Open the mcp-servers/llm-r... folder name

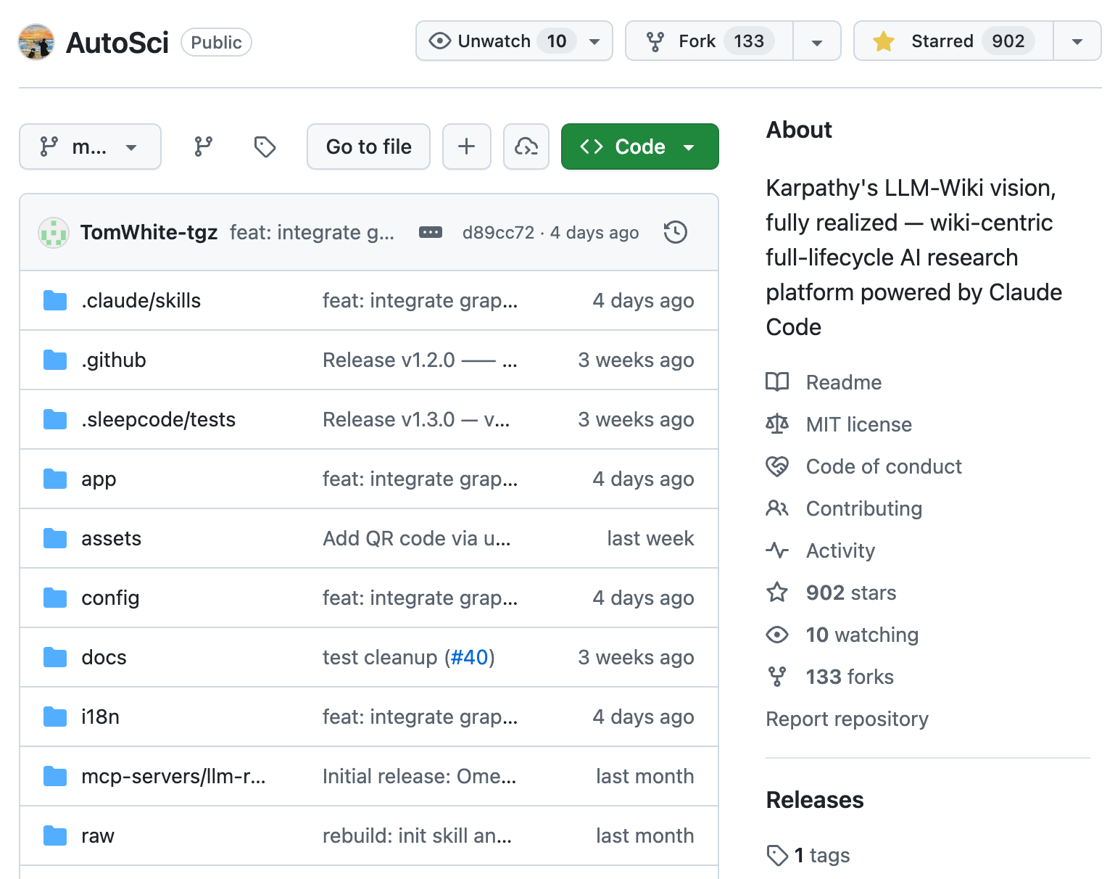point(173,776)
